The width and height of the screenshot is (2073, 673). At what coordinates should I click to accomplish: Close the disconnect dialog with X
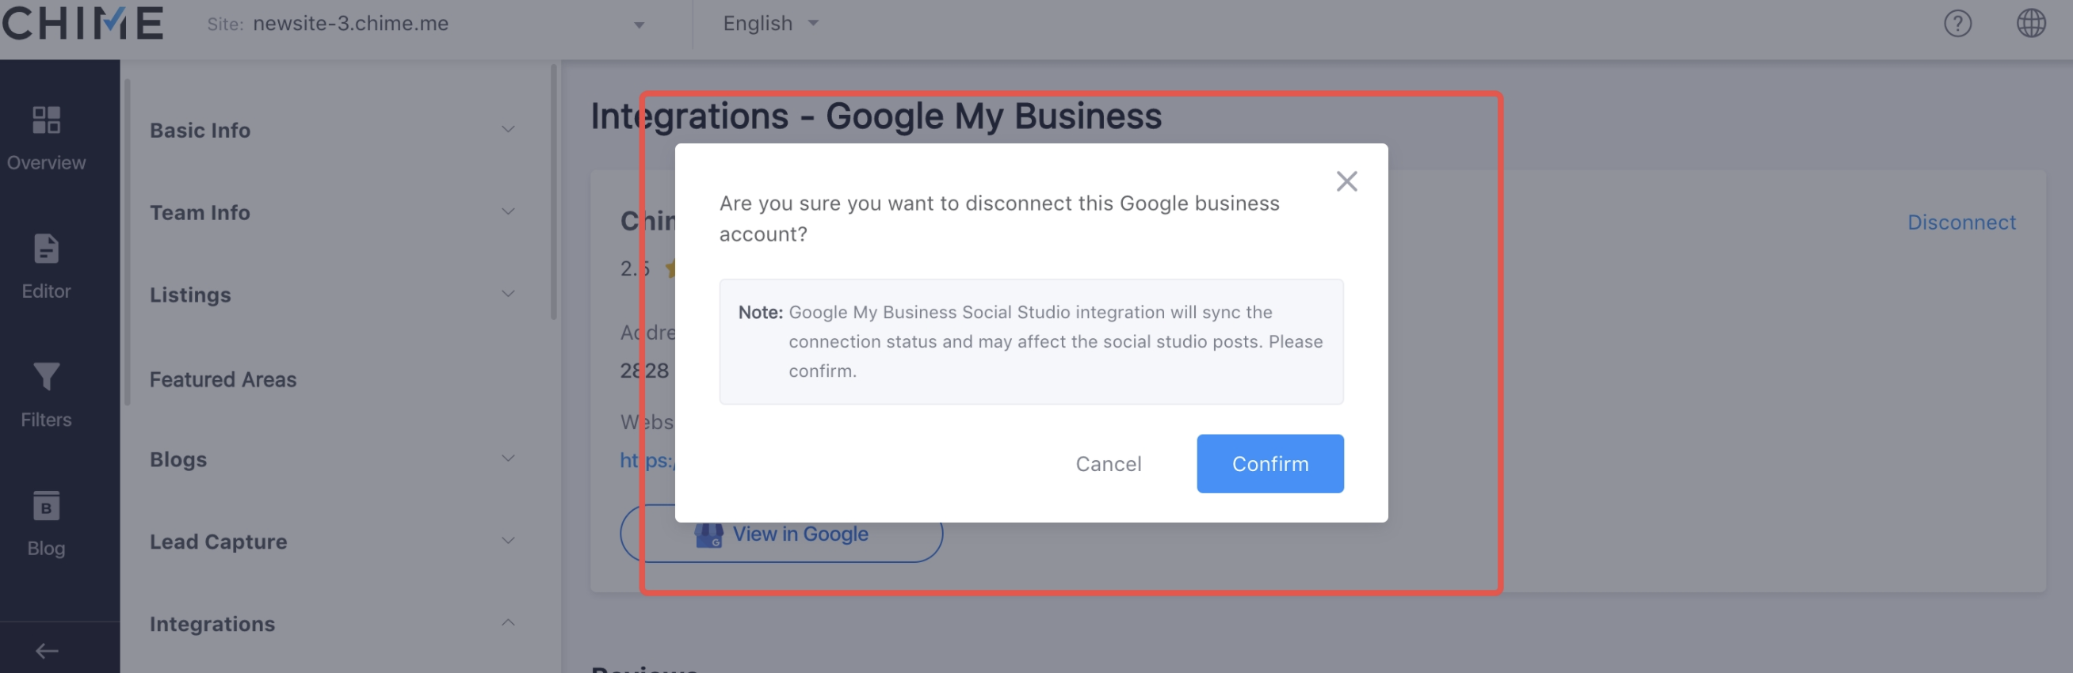[x=1346, y=181]
